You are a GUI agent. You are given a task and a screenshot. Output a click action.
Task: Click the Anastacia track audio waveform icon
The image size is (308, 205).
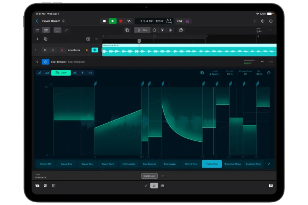tap(95, 50)
